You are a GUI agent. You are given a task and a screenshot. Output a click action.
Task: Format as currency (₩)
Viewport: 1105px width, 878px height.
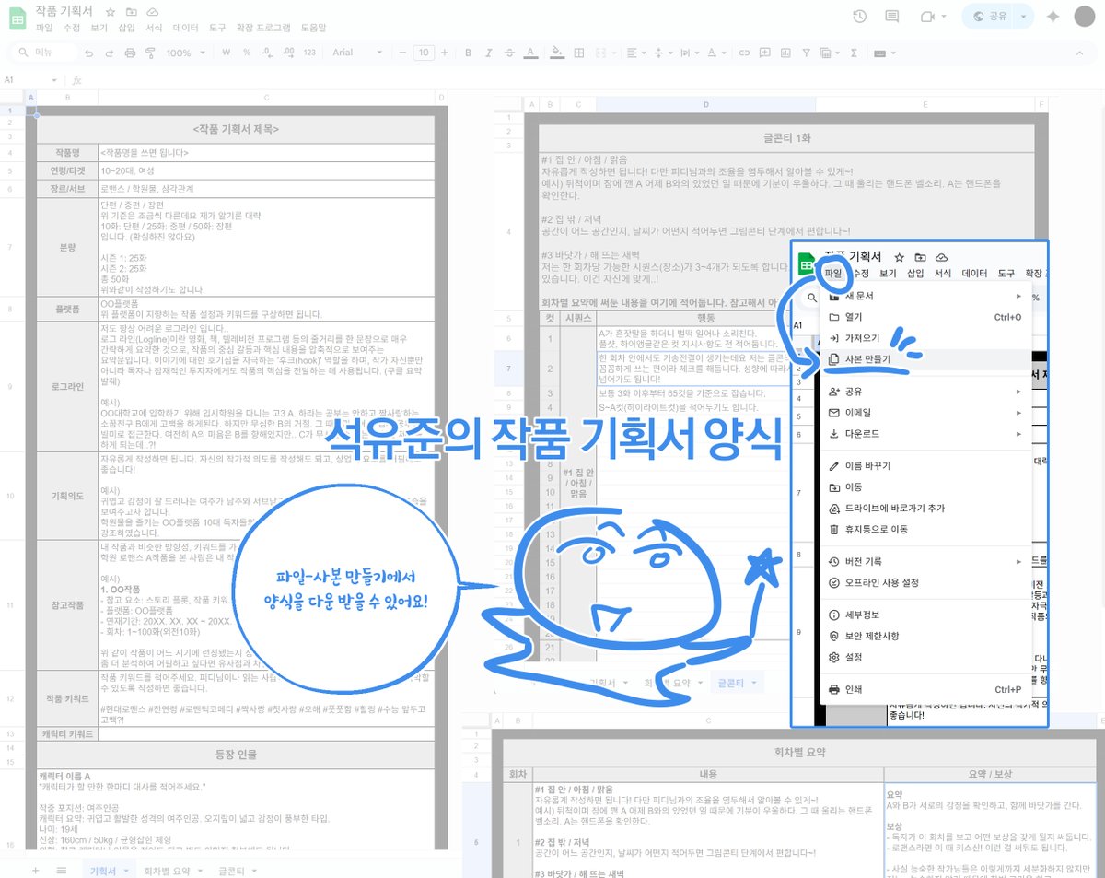[x=226, y=53]
